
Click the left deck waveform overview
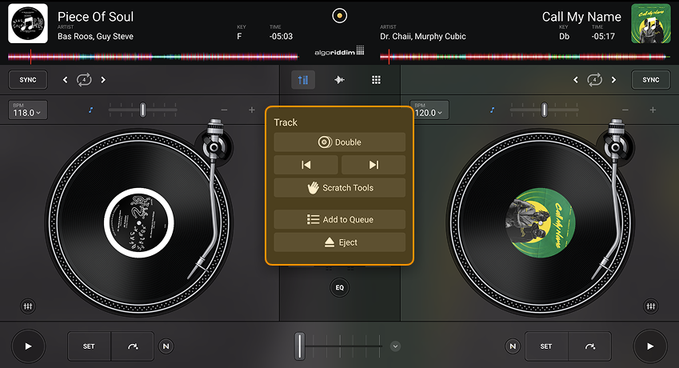[154, 56]
